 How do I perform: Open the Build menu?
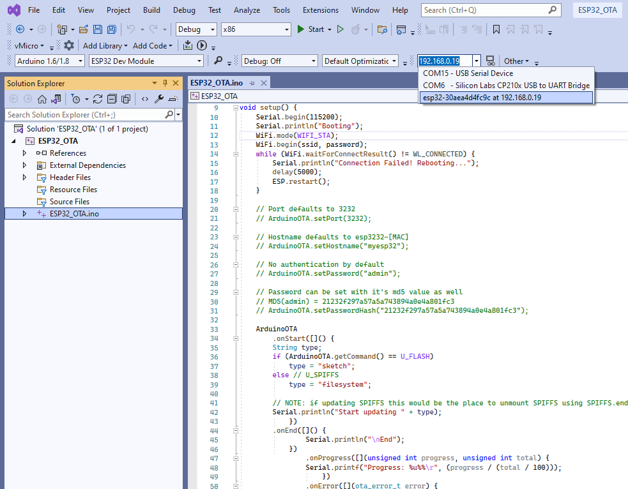point(151,10)
